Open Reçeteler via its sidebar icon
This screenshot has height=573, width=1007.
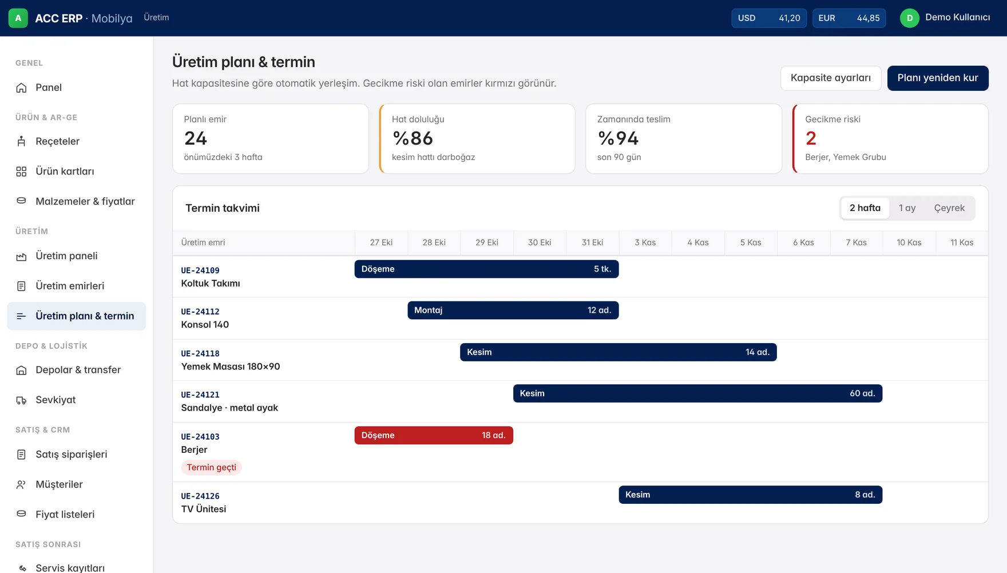click(x=21, y=141)
